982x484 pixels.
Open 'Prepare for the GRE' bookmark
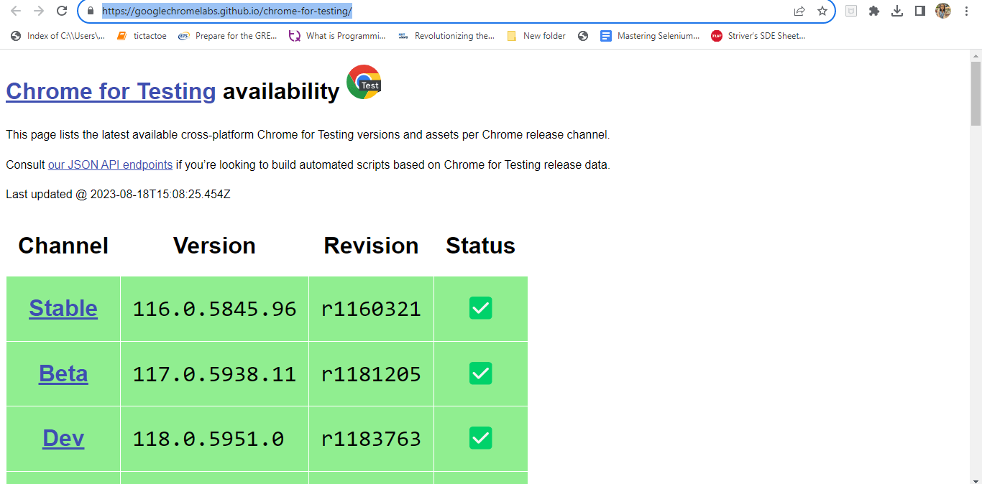tap(228, 36)
